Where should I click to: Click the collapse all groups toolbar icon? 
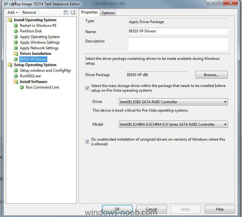point(73,12)
